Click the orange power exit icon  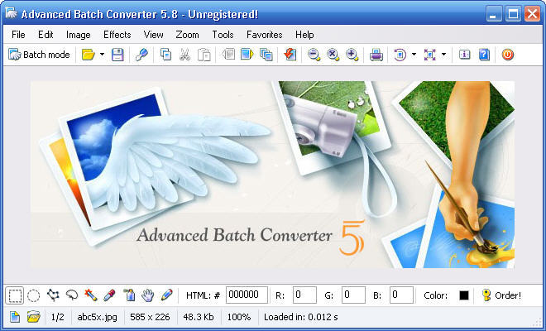tap(508, 55)
